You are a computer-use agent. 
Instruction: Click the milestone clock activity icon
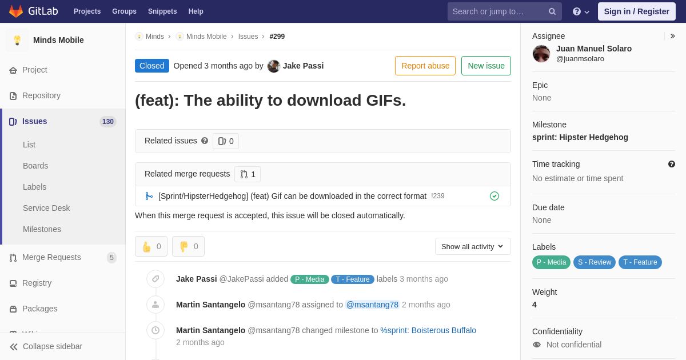pos(155,330)
